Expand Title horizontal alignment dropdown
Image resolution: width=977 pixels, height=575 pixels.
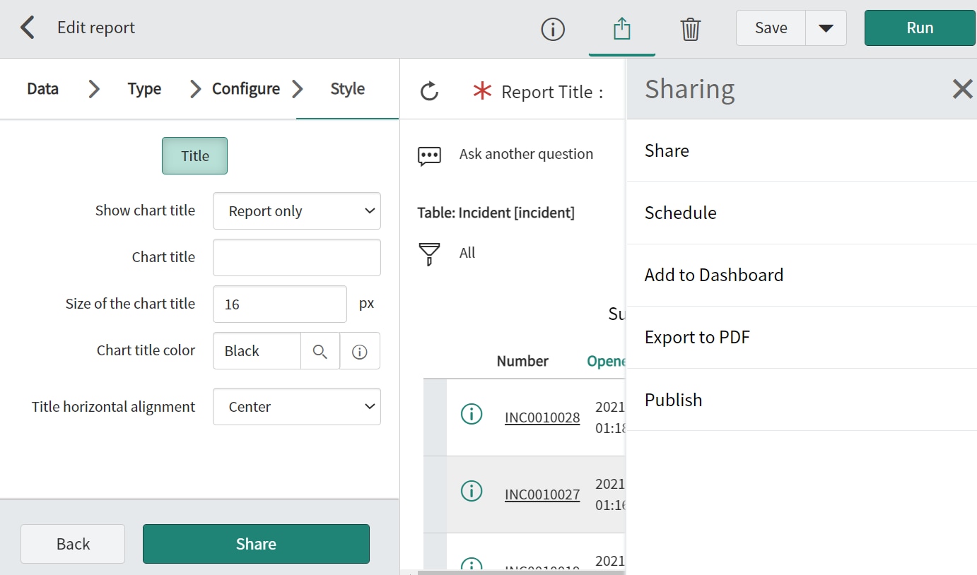(297, 407)
